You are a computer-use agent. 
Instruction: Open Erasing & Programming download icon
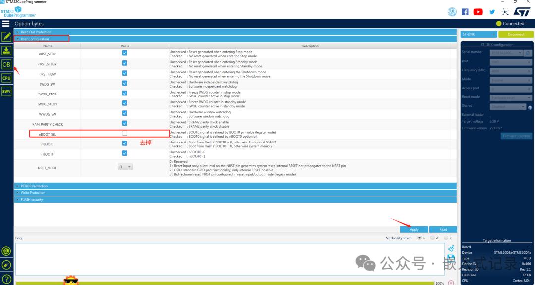(x=6, y=50)
